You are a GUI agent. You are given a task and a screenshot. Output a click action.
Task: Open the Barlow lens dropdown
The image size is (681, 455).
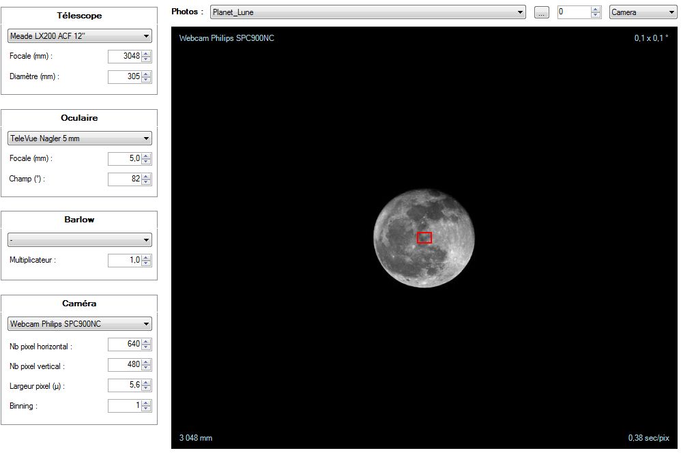click(x=79, y=240)
